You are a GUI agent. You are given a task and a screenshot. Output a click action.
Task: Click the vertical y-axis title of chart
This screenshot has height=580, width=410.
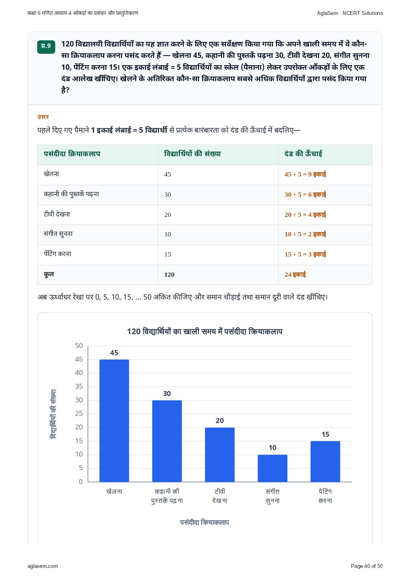click(53, 414)
